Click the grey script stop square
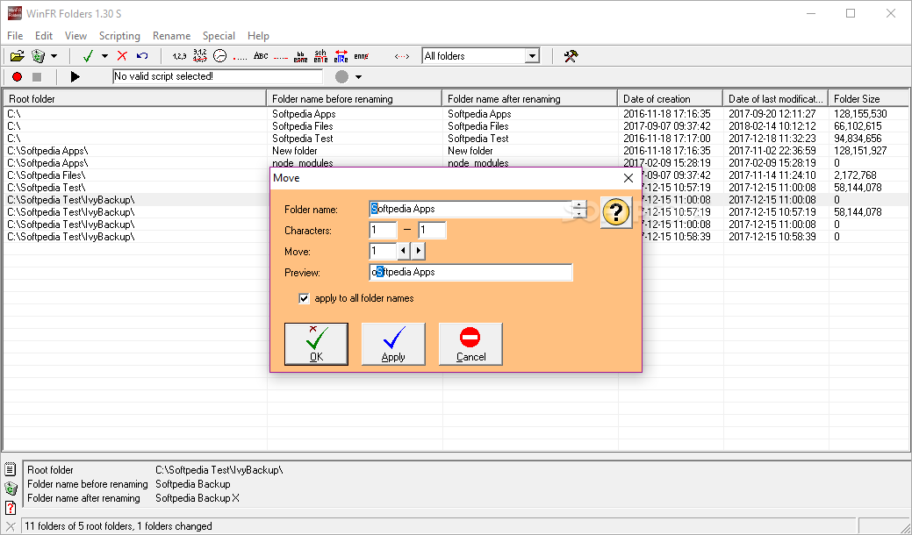Viewport: 912px width, 535px height. (37, 76)
